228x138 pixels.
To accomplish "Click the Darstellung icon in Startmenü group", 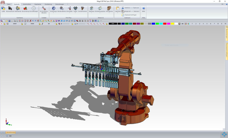I will coord(25,9).
